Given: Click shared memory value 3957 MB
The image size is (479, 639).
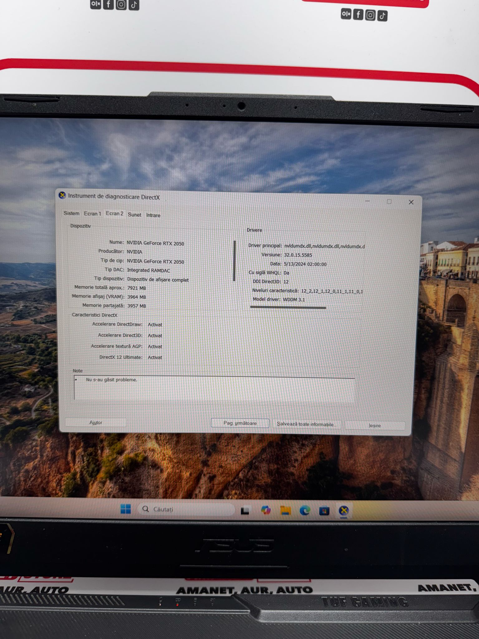Looking at the screenshot, I should tap(137, 306).
